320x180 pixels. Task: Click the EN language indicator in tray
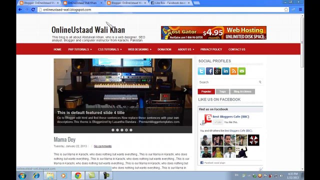point(236,175)
